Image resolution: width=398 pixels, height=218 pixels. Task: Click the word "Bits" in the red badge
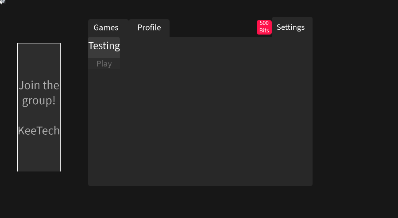[x=264, y=31]
